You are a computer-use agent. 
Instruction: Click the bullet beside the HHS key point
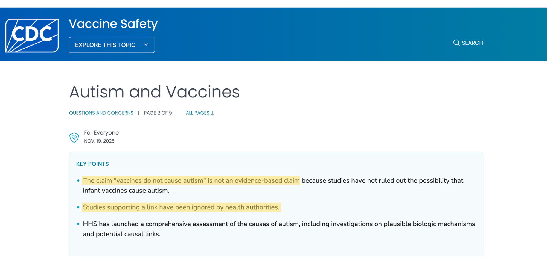(x=78, y=224)
